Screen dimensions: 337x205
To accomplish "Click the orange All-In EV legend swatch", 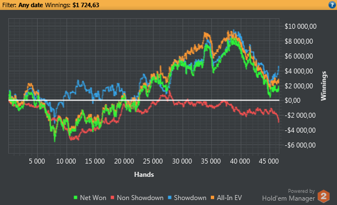I will click(212, 197).
